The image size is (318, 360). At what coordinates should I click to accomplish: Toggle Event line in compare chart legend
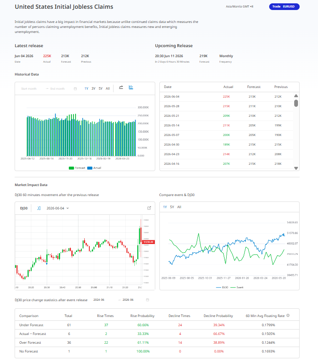click(237, 287)
